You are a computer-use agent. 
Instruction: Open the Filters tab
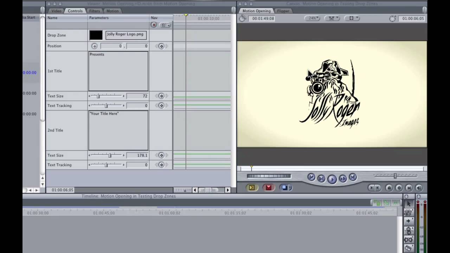[x=94, y=11]
